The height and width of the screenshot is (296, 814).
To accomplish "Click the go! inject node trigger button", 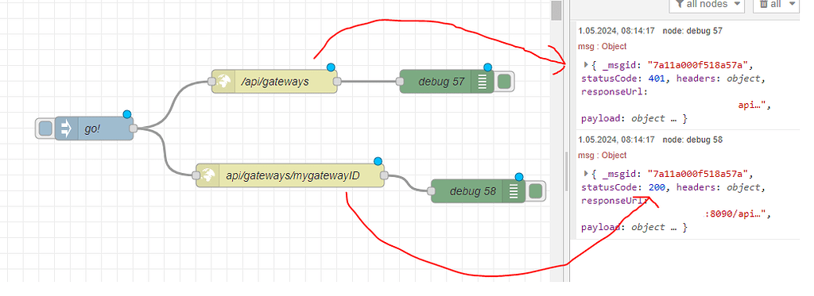I will 45,128.
